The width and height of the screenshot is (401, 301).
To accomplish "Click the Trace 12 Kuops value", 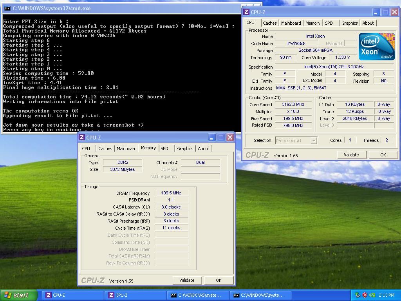I will click(355, 112).
